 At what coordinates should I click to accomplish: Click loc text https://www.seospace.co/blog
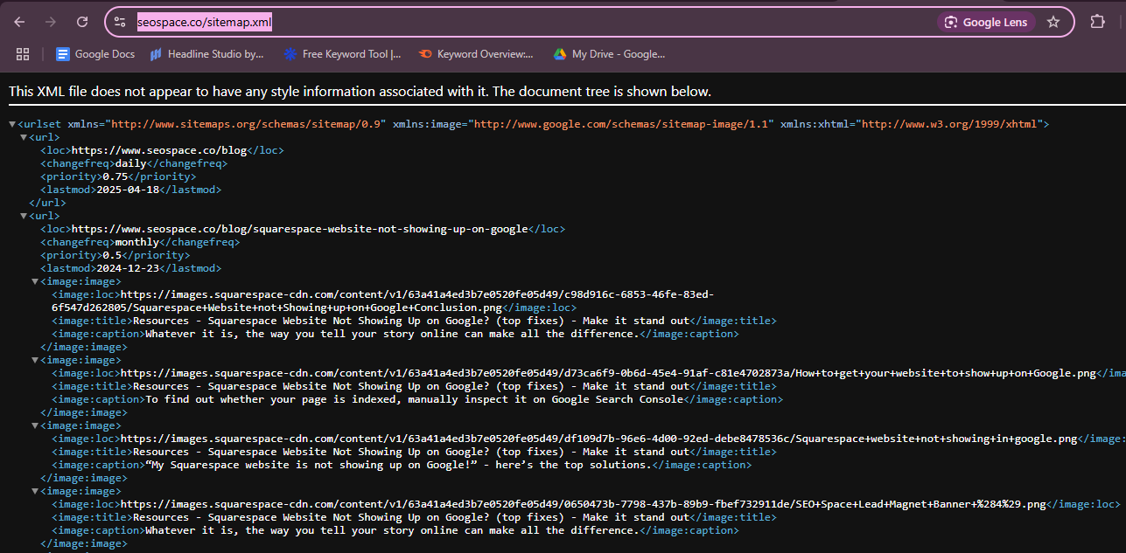pyautogui.click(x=159, y=150)
